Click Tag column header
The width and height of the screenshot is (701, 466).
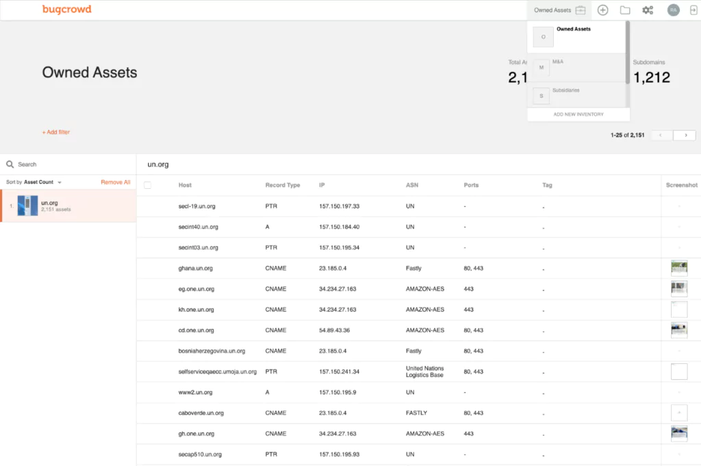point(547,185)
